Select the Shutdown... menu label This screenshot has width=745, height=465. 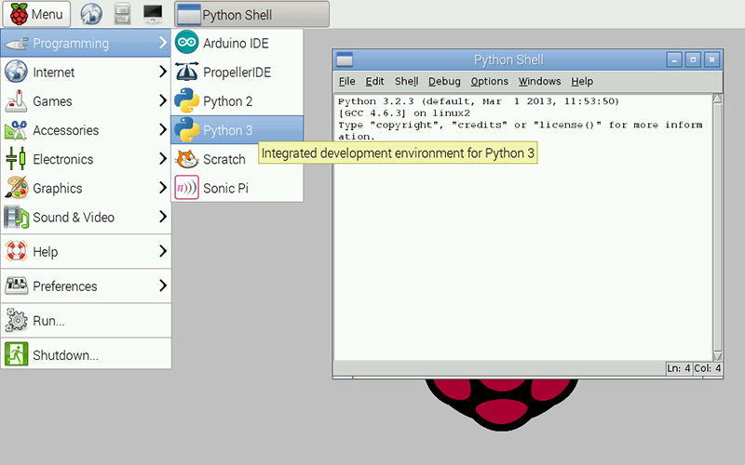click(65, 355)
